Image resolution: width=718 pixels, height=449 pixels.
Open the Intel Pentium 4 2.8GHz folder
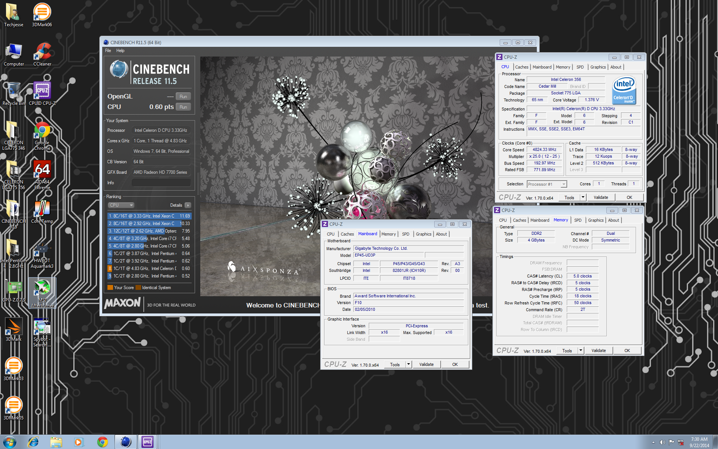tap(13, 254)
